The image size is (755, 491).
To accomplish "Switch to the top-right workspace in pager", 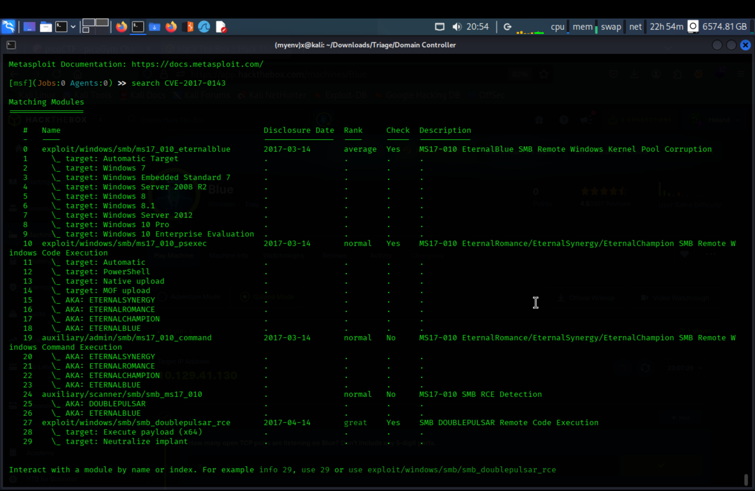I will coord(102,23).
